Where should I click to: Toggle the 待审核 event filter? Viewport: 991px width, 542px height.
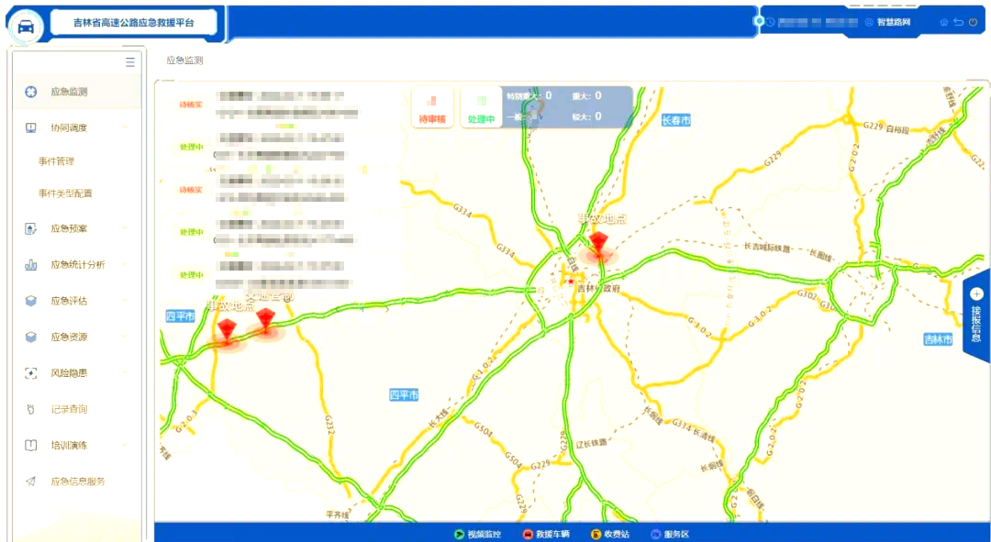point(431,105)
